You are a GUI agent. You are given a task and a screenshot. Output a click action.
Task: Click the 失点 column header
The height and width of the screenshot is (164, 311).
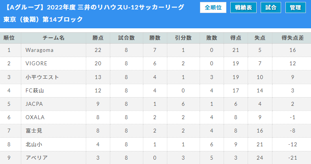[x=259, y=38]
